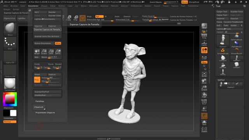The height and width of the screenshot is (140, 249).
Task: Click the Move view hand icon on right shelf
Action: click(x=204, y=81)
